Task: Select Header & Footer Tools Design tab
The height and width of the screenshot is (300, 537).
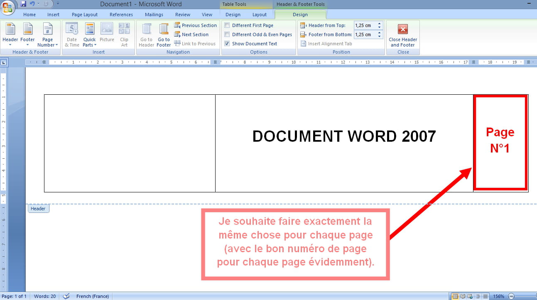Action: coord(300,15)
